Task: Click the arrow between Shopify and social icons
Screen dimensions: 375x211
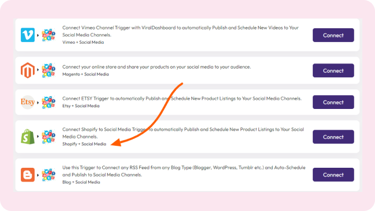Action: [37, 137]
